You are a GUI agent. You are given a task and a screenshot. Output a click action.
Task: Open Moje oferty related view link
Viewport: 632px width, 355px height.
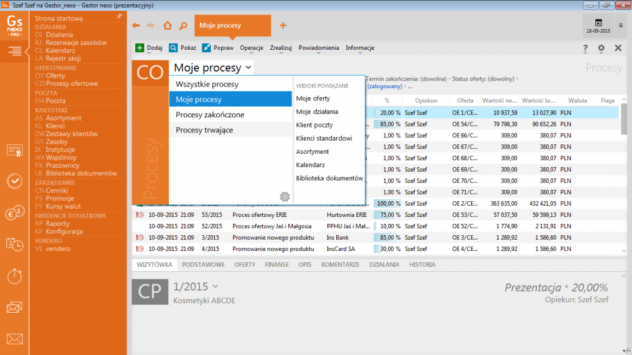[313, 98]
